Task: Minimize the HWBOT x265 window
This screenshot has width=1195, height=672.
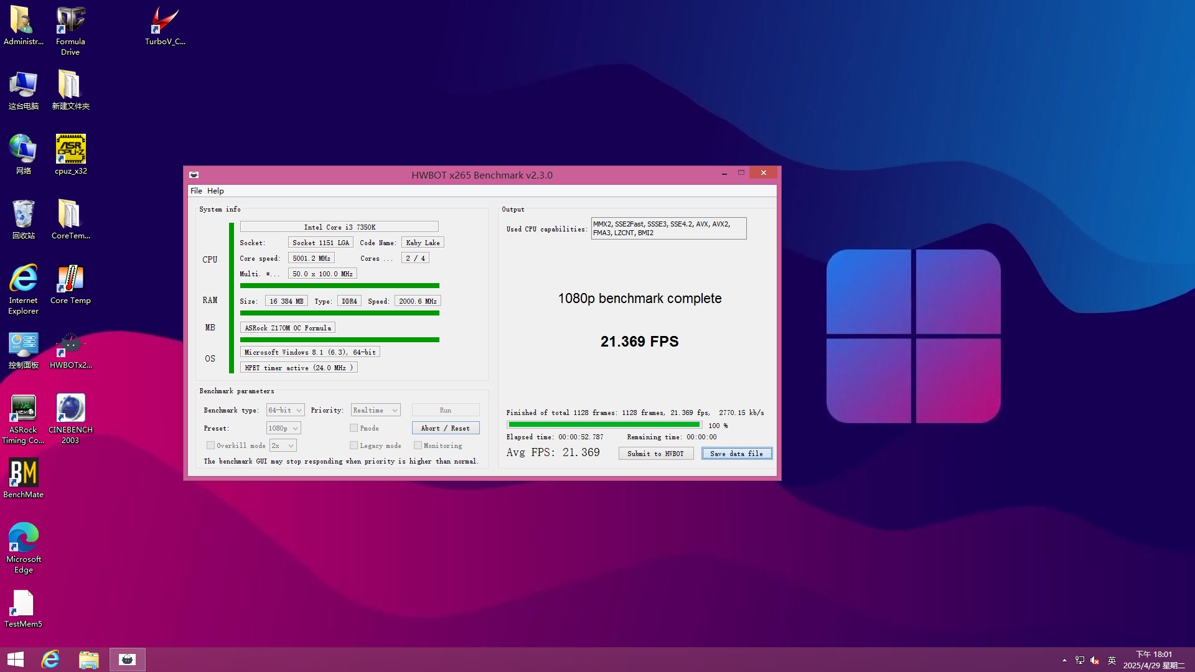Action: (724, 174)
